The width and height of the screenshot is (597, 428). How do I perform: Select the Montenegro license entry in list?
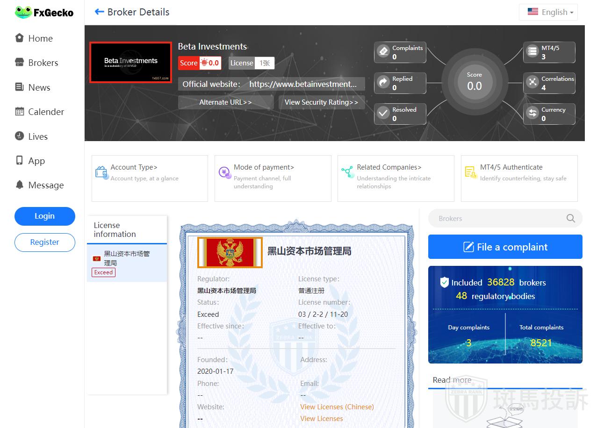pos(126,263)
